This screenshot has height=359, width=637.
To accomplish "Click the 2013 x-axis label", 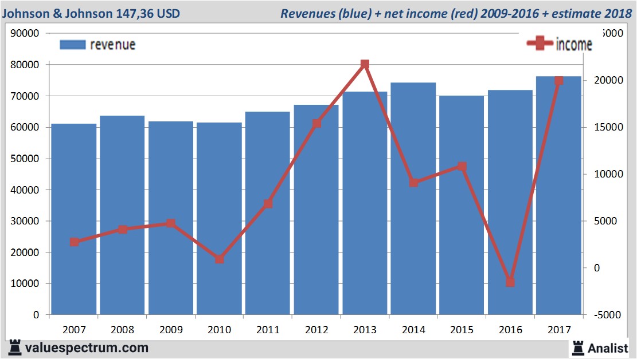I will pos(365,329).
